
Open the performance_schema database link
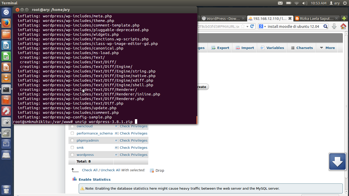coord(95,133)
